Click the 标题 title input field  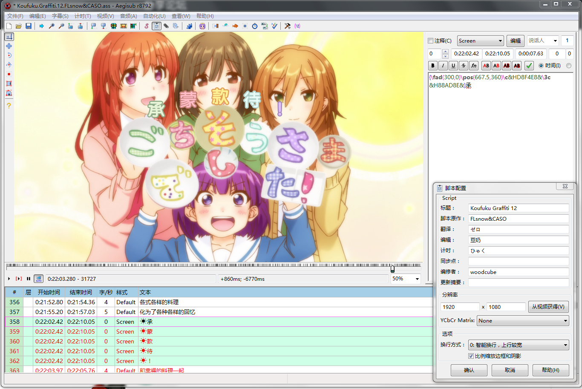point(519,208)
